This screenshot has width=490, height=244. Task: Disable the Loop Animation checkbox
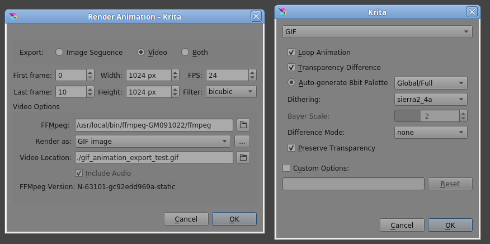click(291, 53)
